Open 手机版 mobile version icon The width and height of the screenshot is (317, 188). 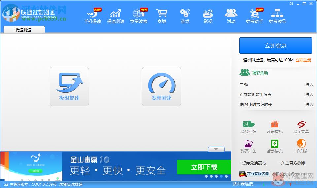coord(301,146)
